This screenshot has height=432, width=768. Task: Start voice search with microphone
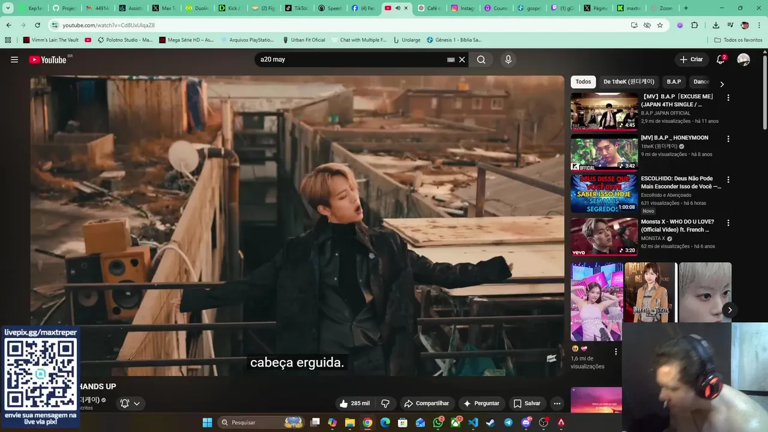pos(508,59)
